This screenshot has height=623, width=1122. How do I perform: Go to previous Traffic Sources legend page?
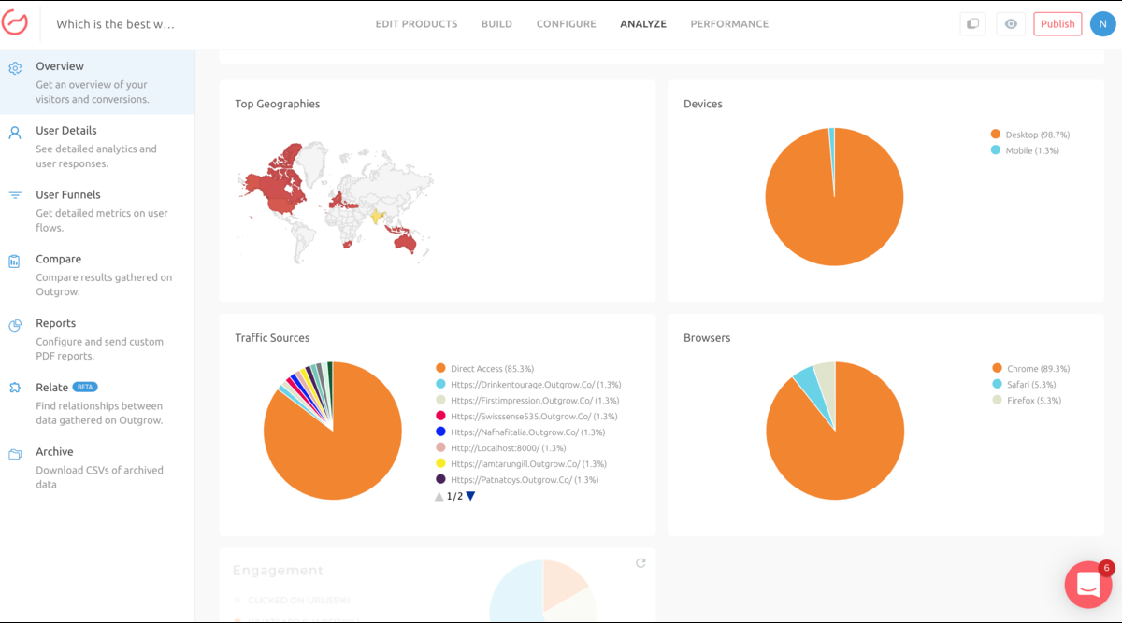439,496
